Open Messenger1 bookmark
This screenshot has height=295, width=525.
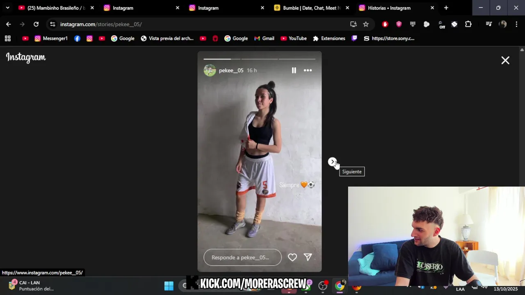[x=51, y=39]
